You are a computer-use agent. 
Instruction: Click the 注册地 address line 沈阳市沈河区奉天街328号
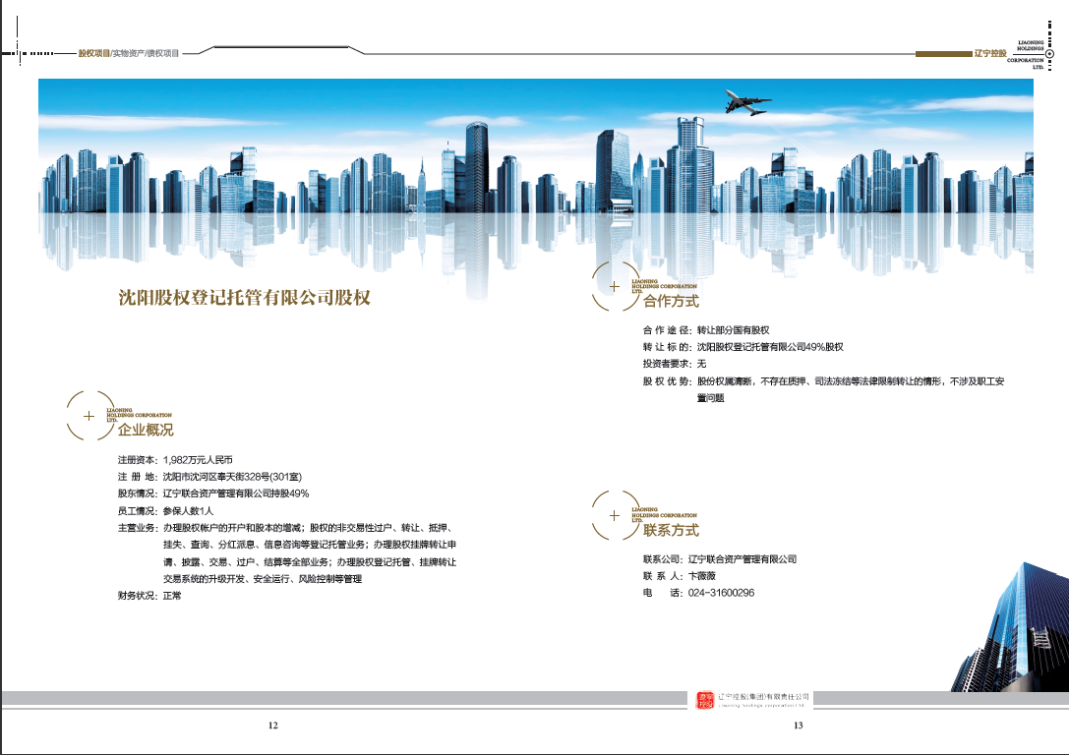click(209, 477)
